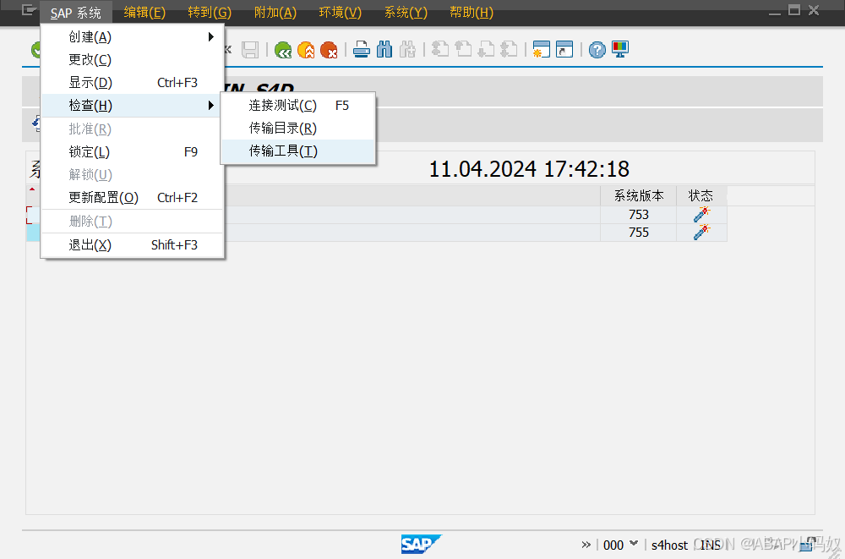Click the 系统版本 column header

tap(639, 196)
